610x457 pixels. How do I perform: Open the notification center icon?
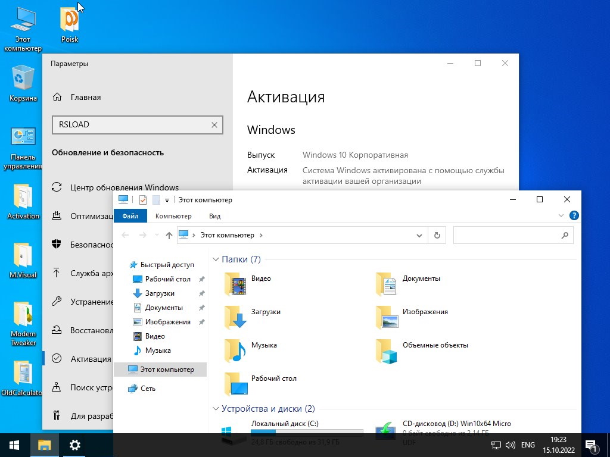[591, 446]
